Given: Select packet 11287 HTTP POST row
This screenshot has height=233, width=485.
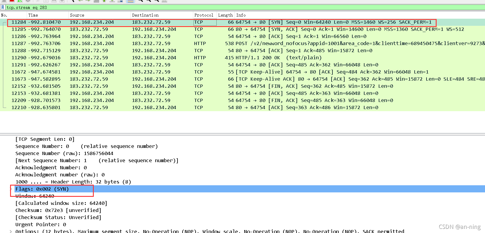Looking at the screenshot, I should pyautogui.click(x=242, y=44).
